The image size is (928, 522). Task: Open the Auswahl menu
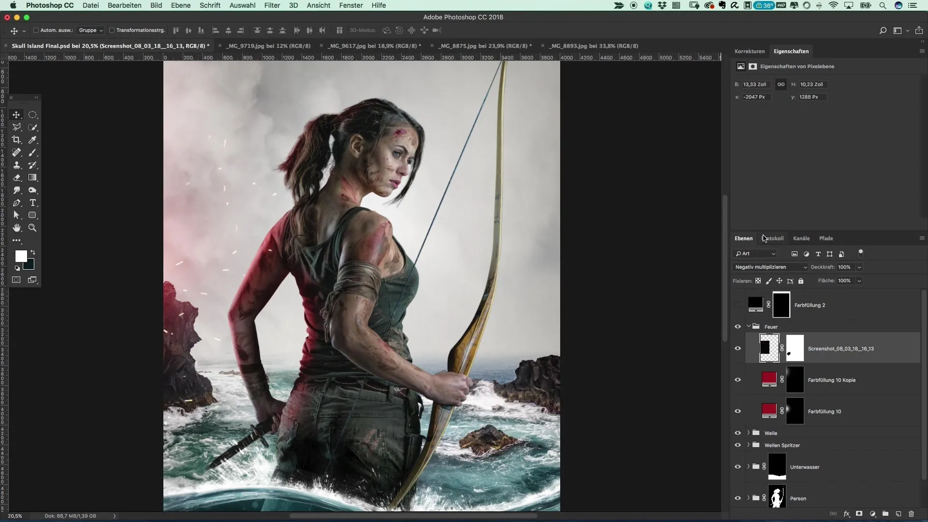(x=242, y=5)
